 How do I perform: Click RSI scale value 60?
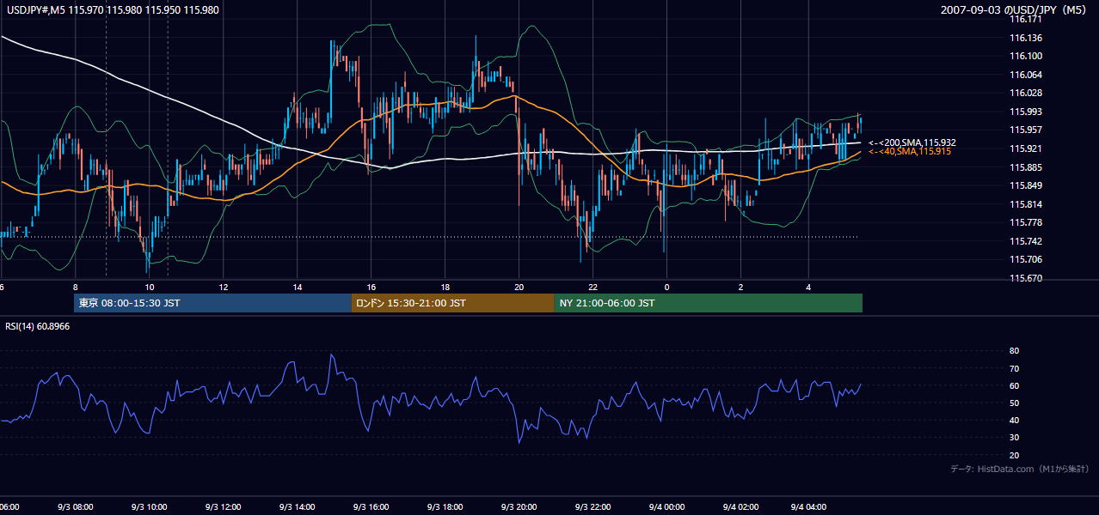[x=1014, y=385]
